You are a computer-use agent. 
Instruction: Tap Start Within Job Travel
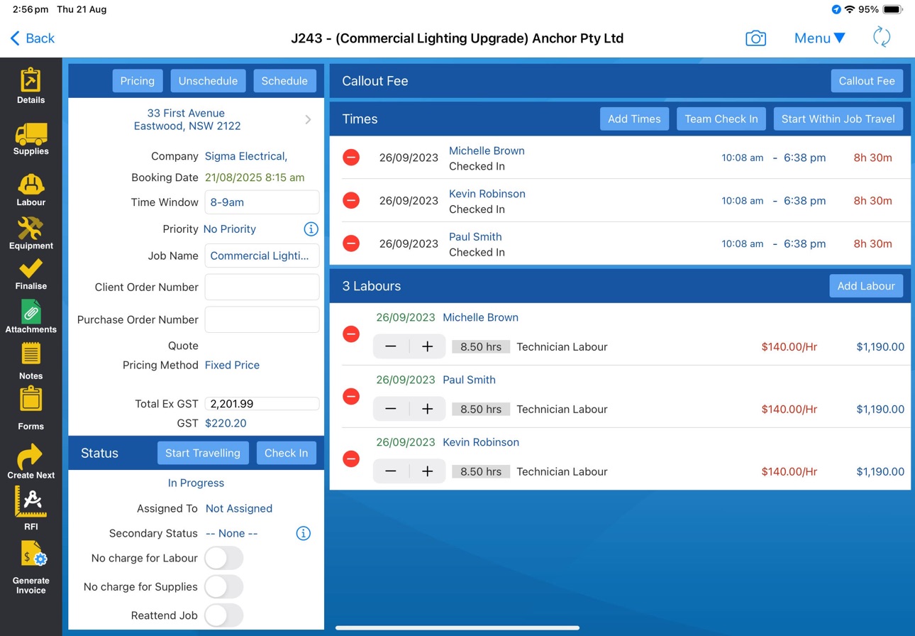838,119
